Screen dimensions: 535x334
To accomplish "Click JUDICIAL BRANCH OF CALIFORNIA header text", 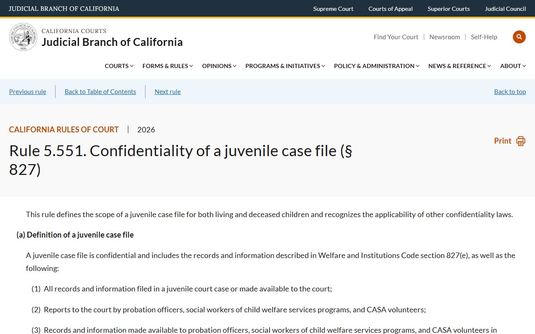I will tap(64, 9).
